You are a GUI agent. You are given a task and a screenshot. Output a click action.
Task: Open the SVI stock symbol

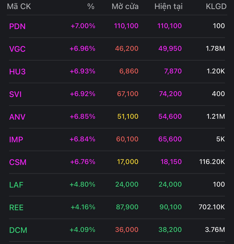point(15,94)
